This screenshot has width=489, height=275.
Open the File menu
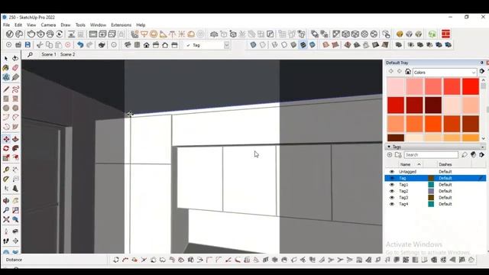coord(6,25)
